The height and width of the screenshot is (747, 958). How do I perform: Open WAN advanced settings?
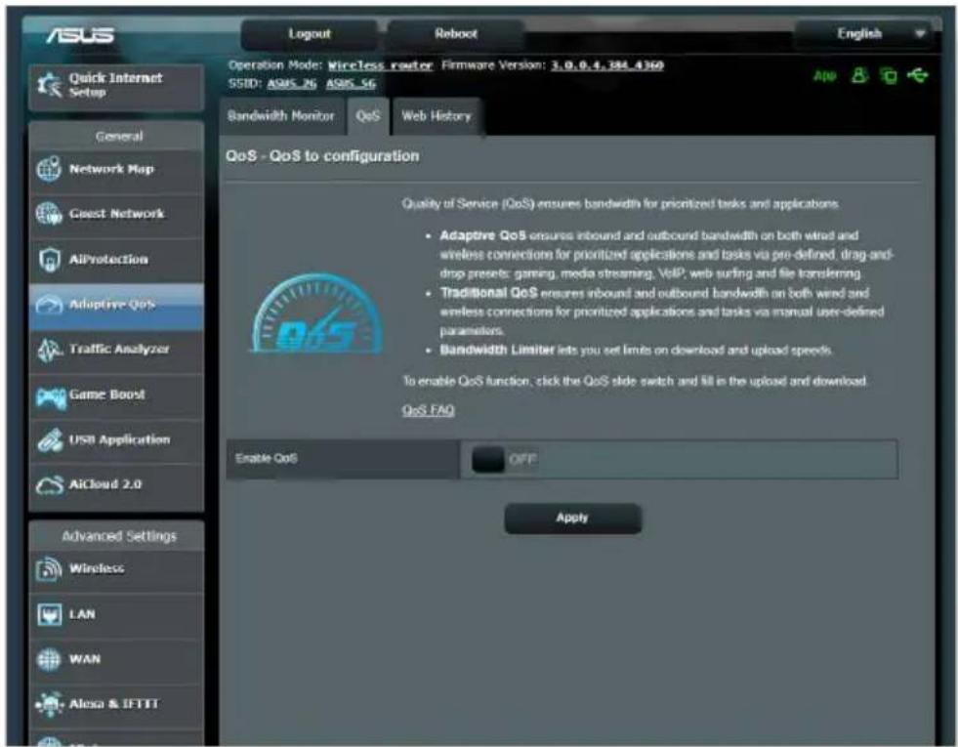tap(116, 659)
